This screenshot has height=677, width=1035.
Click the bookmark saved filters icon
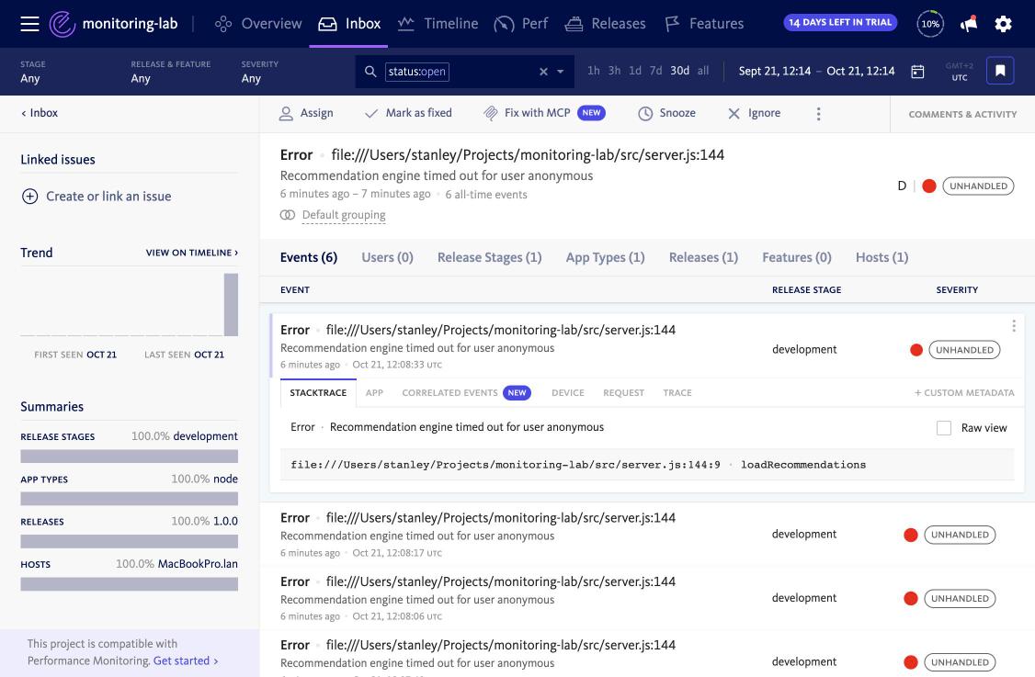[1000, 71]
